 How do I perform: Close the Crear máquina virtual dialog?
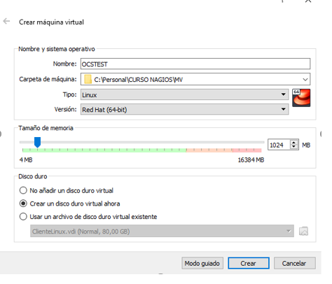tap(308, 1)
